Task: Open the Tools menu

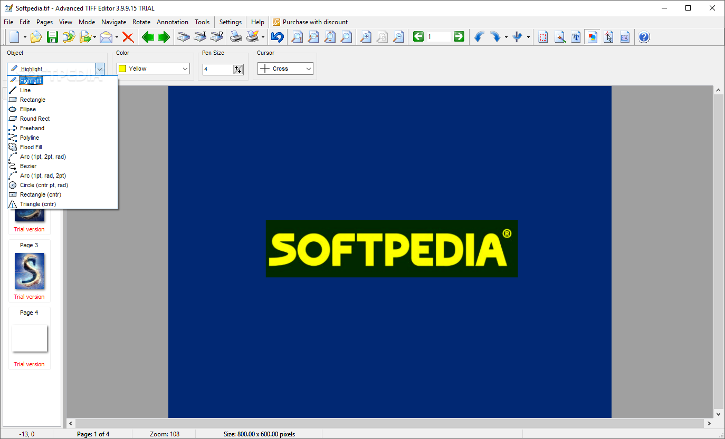Action: (202, 22)
